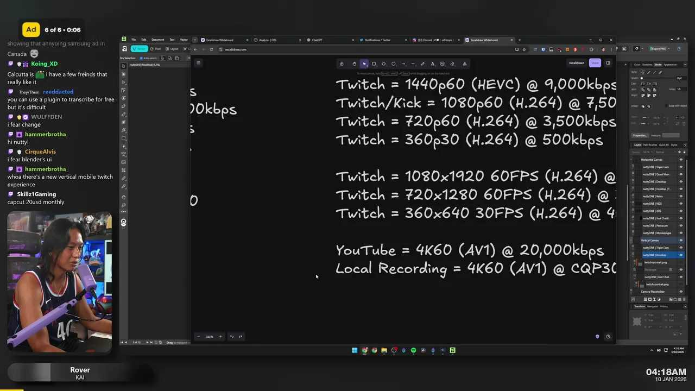Hide the nuttyONE | Monkeytype layer
The image size is (695, 391).
click(x=681, y=233)
